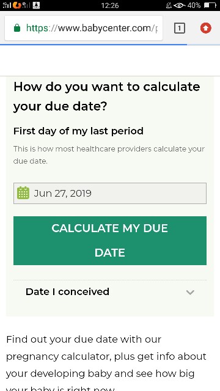Tap the muted bell icon in status bar
This screenshot has width=220, height=391.
pos(169,5)
